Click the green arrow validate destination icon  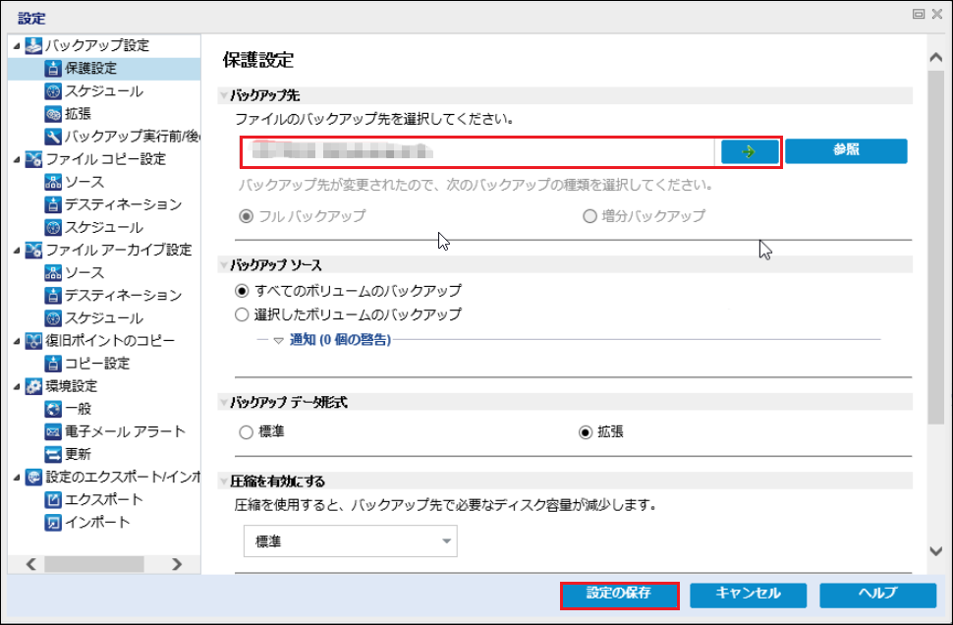[750, 151]
